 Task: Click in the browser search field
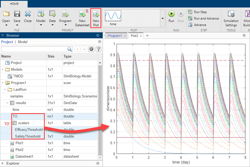pyautogui.click(x=33, y=49)
